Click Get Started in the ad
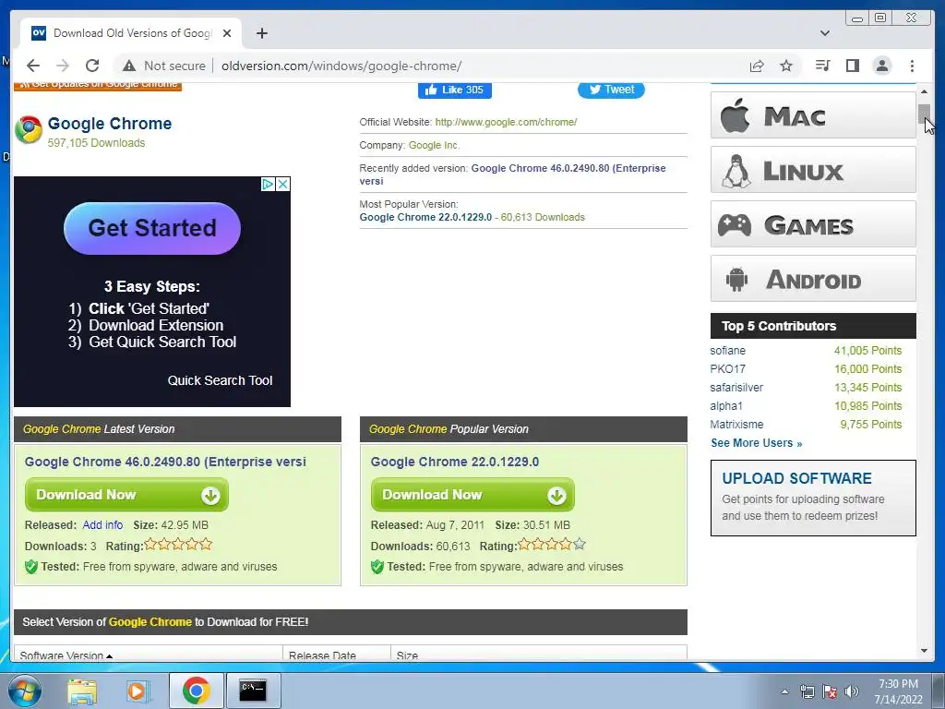The image size is (945, 709). coord(152,228)
